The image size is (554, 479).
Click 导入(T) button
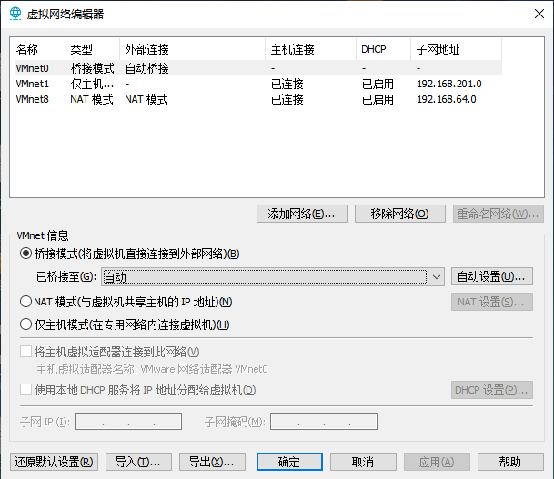coord(138,462)
